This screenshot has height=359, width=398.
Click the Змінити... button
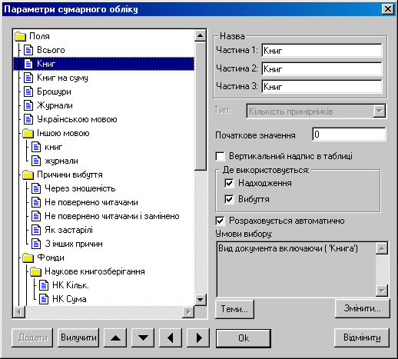[x=363, y=308]
